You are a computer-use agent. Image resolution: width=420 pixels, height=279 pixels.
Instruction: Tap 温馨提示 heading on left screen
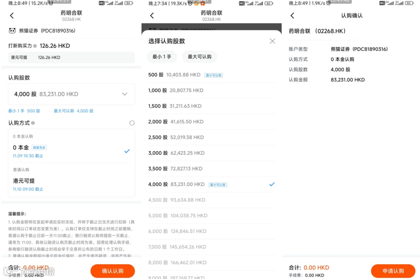[x=17, y=214]
